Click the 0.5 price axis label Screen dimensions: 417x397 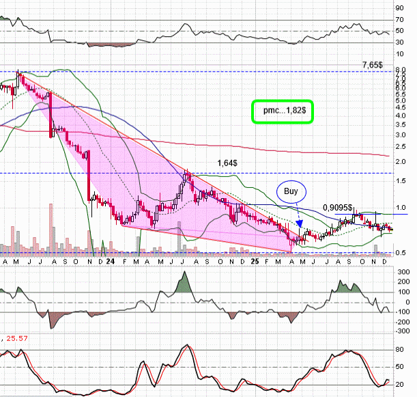tap(403, 253)
